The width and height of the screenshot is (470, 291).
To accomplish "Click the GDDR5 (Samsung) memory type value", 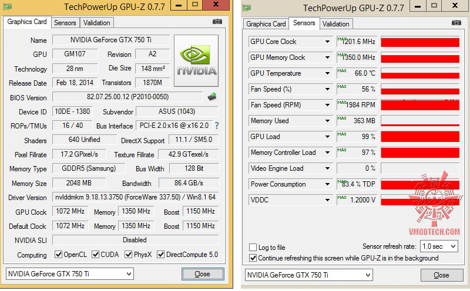I will point(89,168).
